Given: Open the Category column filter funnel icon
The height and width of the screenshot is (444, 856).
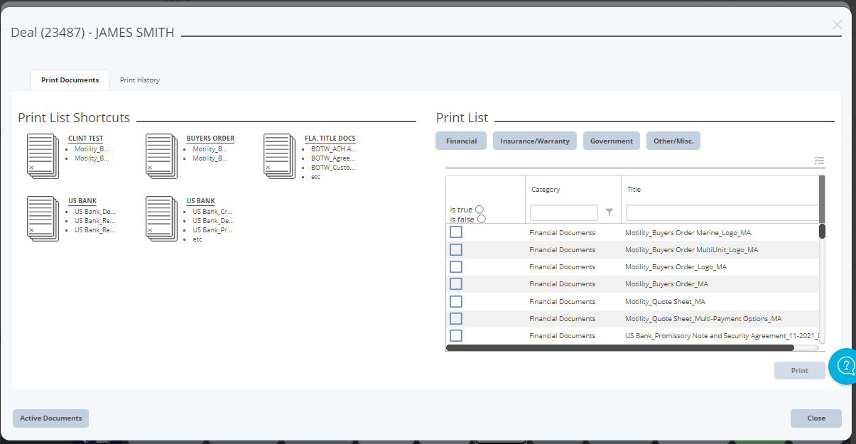Looking at the screenshot, I should (609, 212).
